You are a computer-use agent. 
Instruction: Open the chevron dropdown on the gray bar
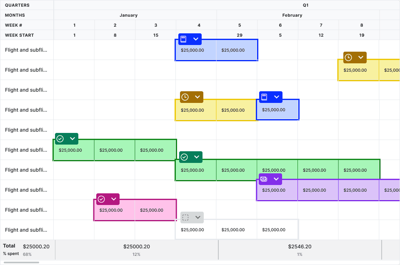point(197,217)
